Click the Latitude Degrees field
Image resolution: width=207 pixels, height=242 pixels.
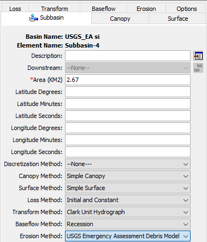[128, 92]
